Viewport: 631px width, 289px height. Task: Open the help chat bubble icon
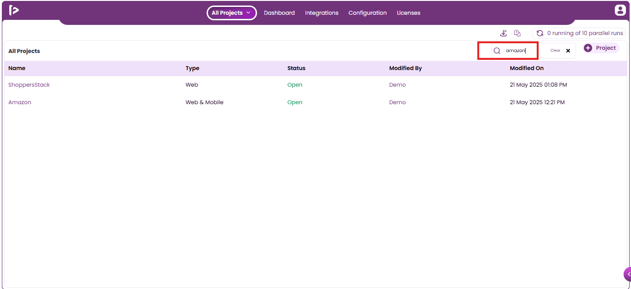tap(517, 33)
